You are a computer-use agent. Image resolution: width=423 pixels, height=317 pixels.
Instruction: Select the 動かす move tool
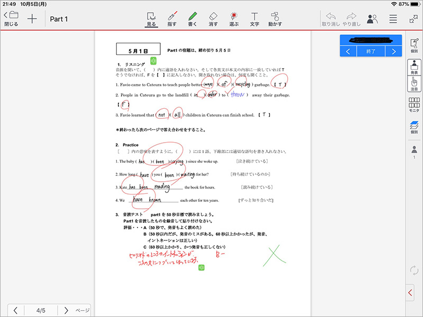(275, 19)
